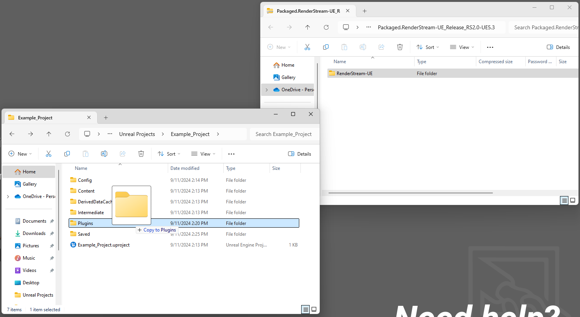Switch to large icons view in Packaged.RenderStream status bar
The width and height of the screenshot is (580, 317).
pos(573,200)
